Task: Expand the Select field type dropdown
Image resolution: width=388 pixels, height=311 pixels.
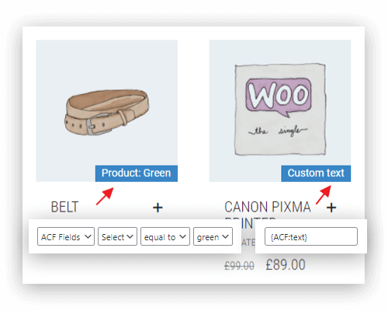Action: (117, 236)
